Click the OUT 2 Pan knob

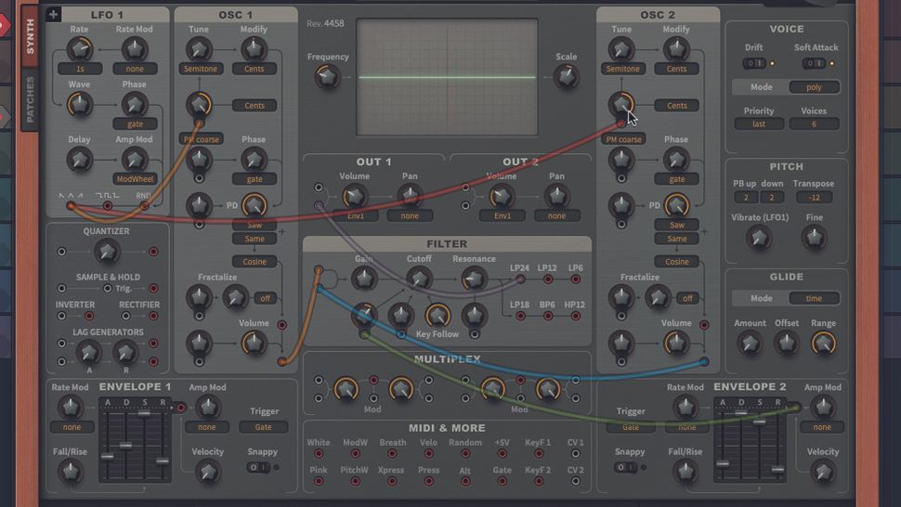point(556,196)
